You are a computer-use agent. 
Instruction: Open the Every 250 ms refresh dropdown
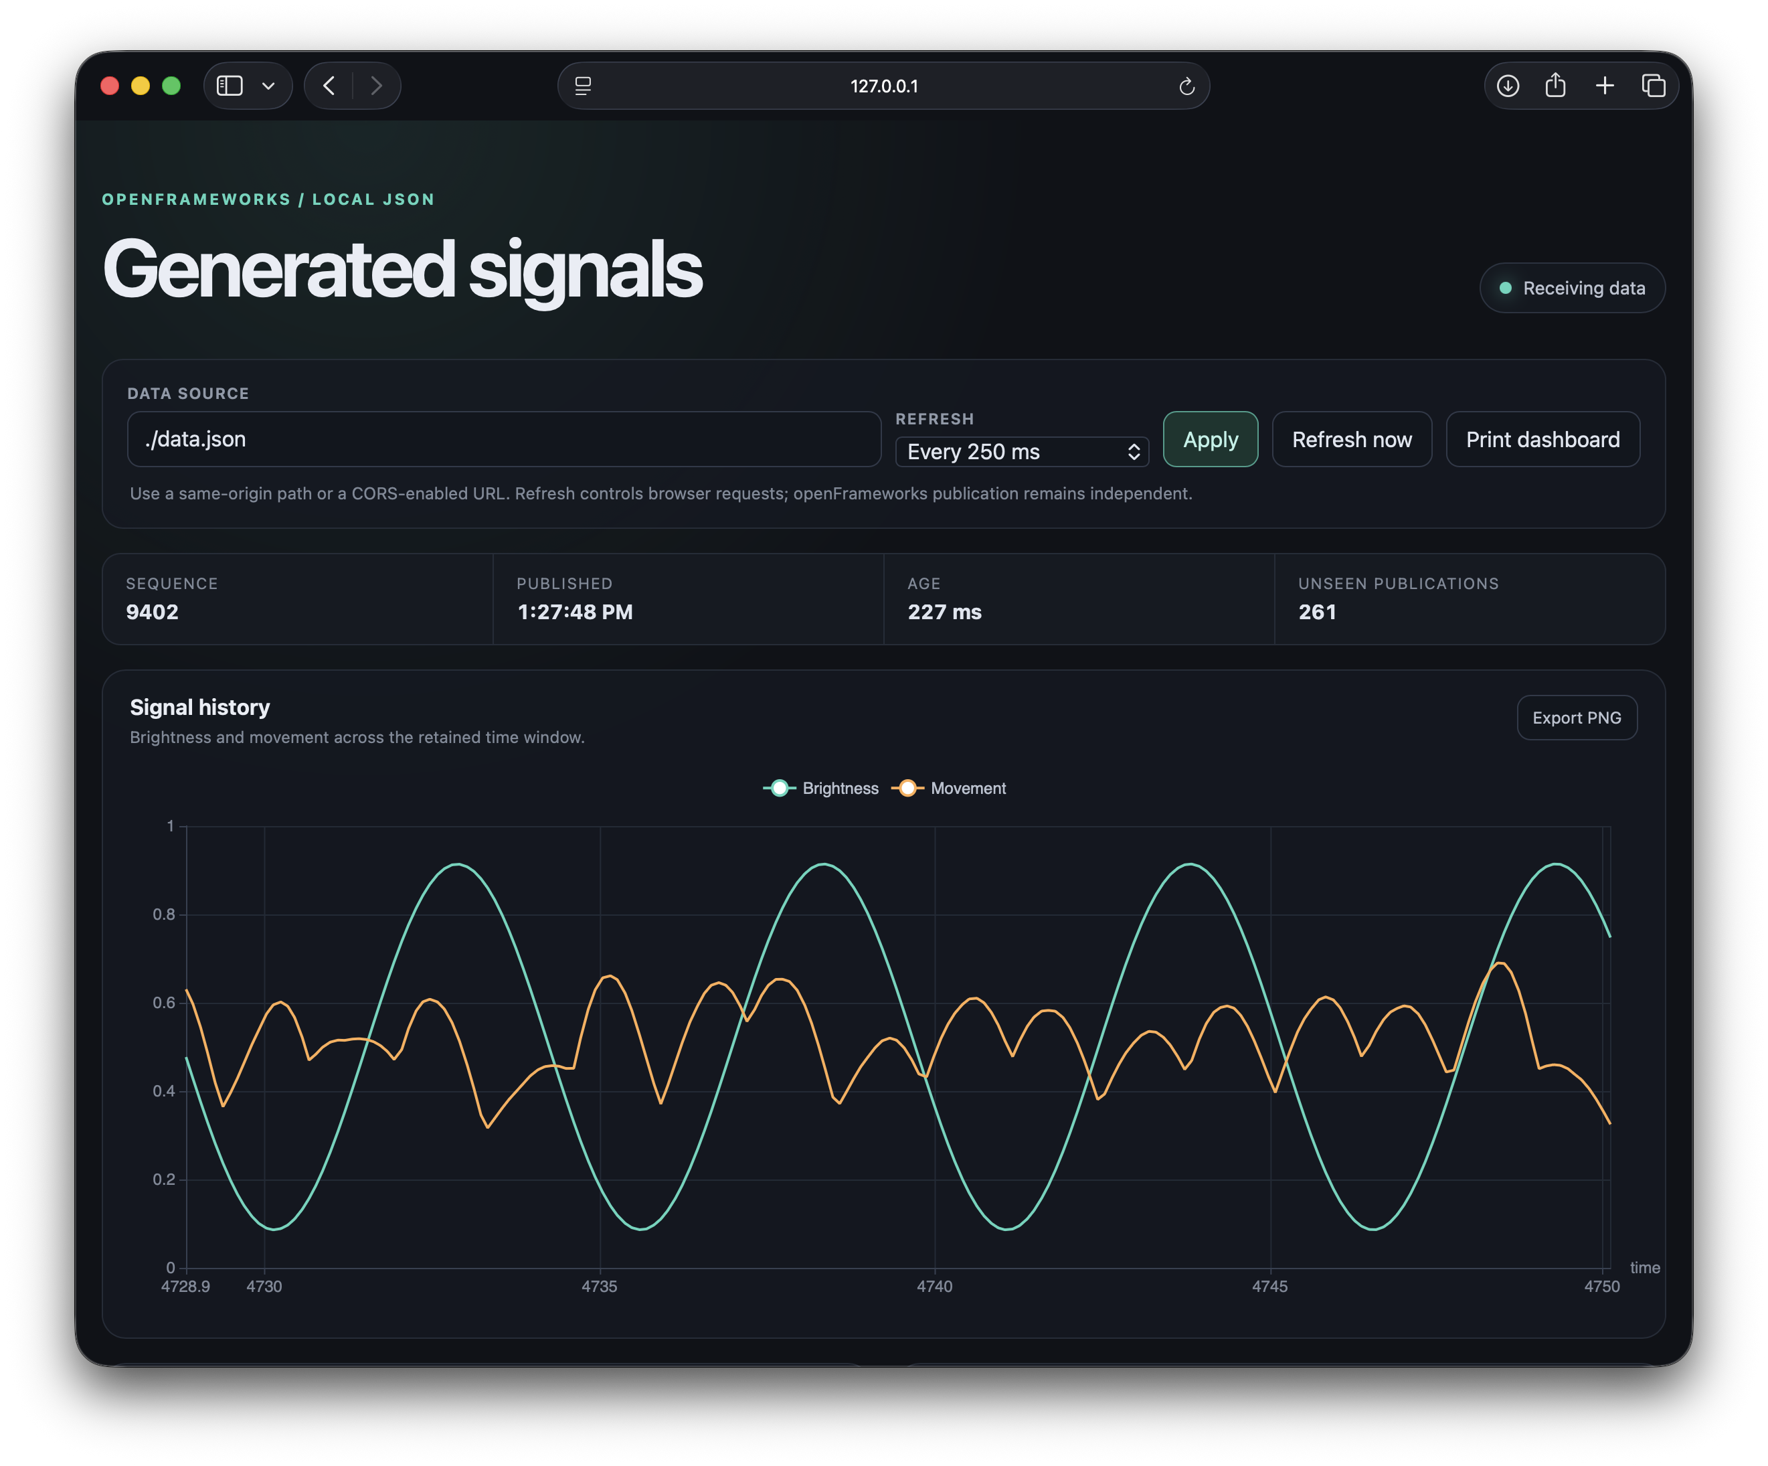1021,451
